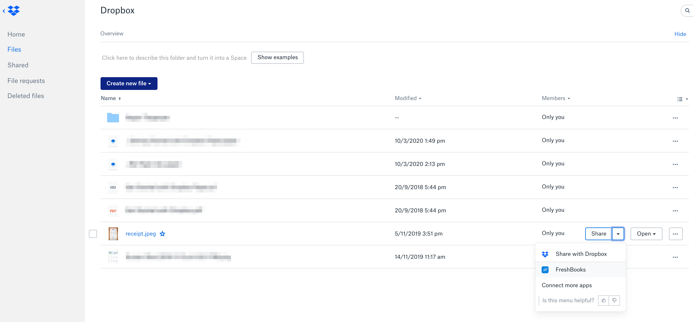Click the folder description text field

point(174,58)
